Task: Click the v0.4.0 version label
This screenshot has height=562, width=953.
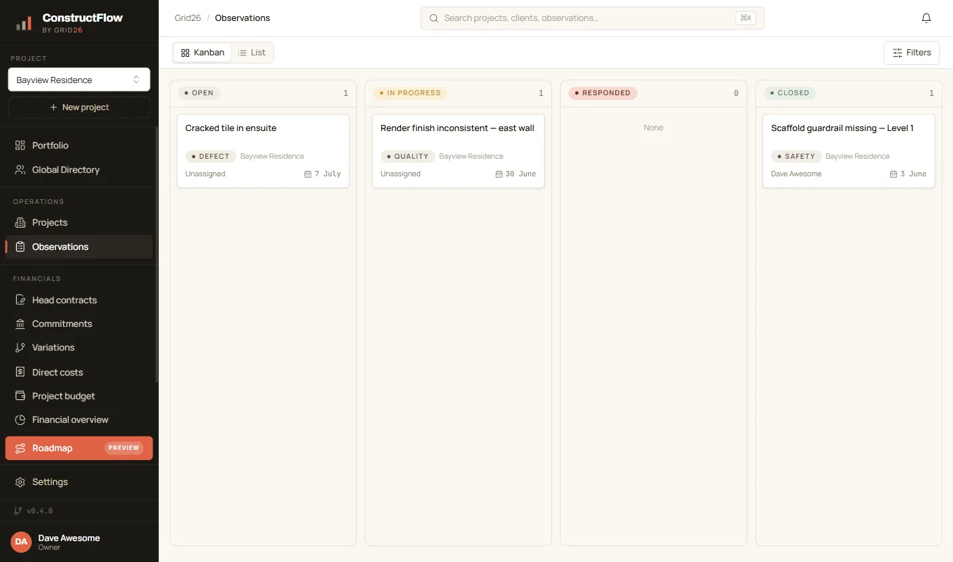Action: (40, 511)
